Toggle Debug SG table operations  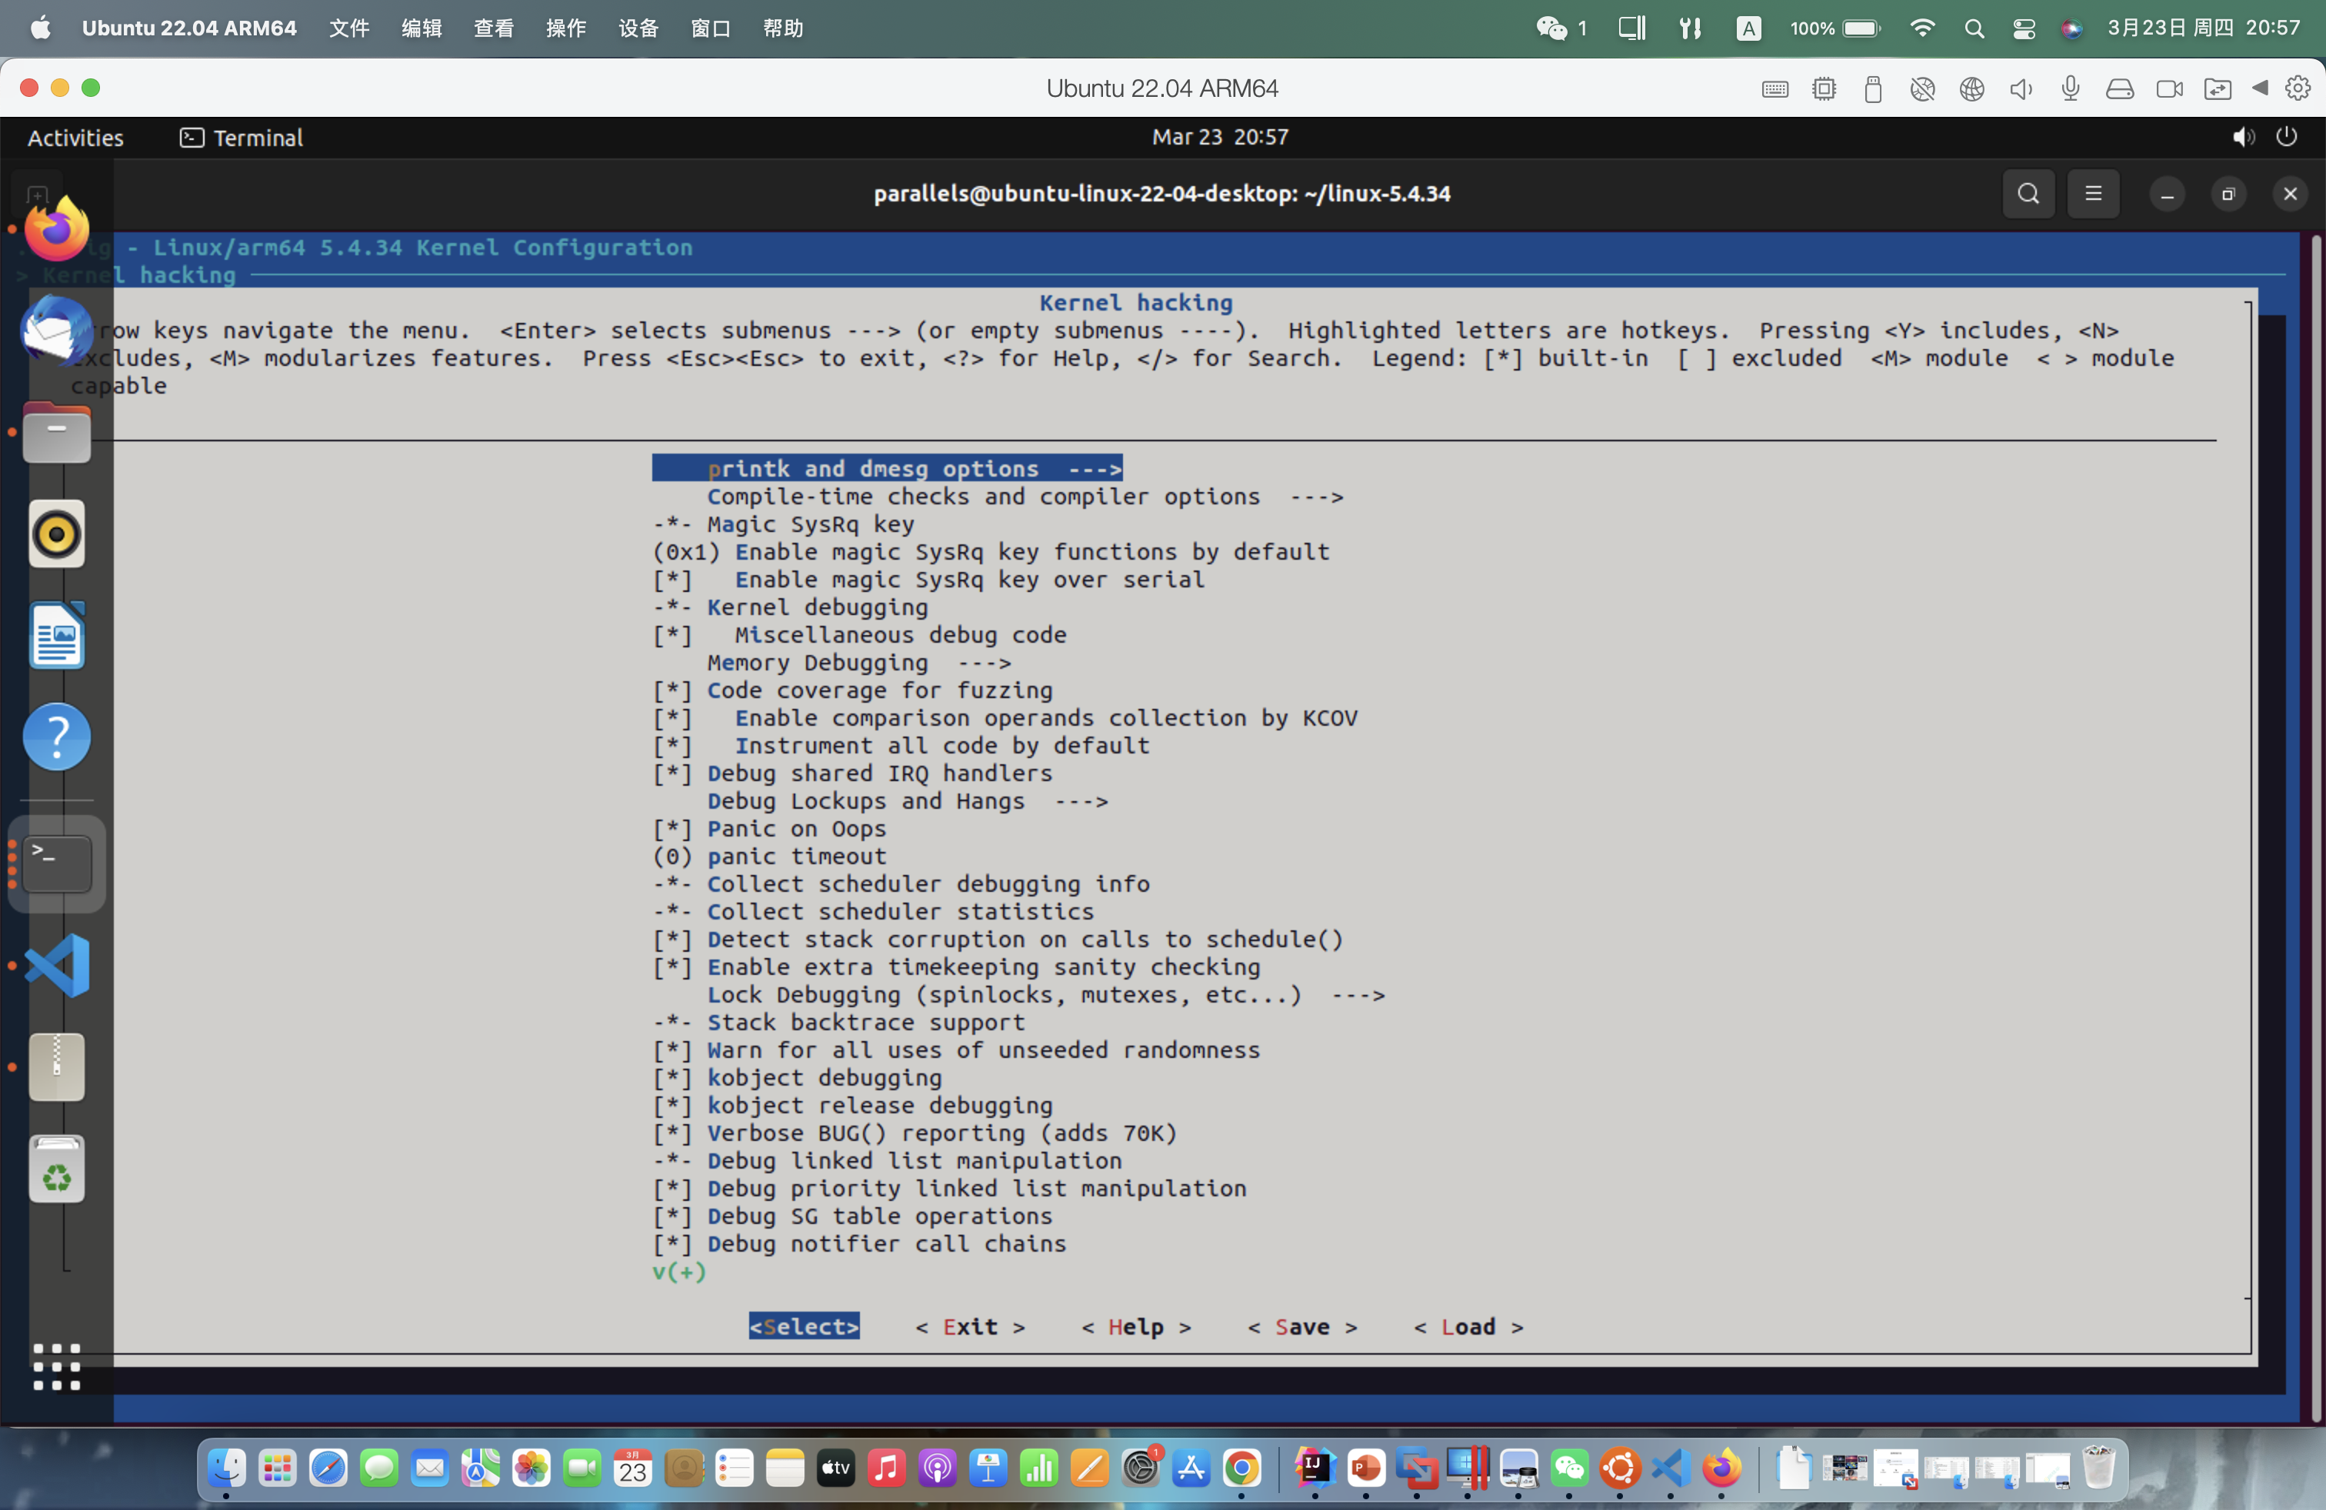click(x=852, y=1217)
